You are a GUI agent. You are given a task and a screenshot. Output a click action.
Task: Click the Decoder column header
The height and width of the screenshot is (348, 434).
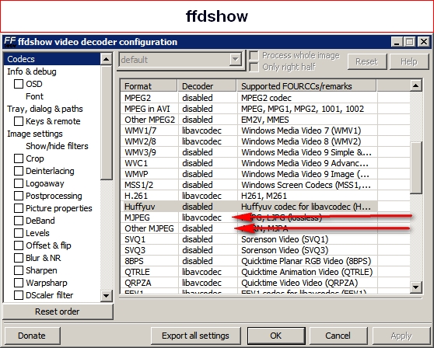pos(207,86)
